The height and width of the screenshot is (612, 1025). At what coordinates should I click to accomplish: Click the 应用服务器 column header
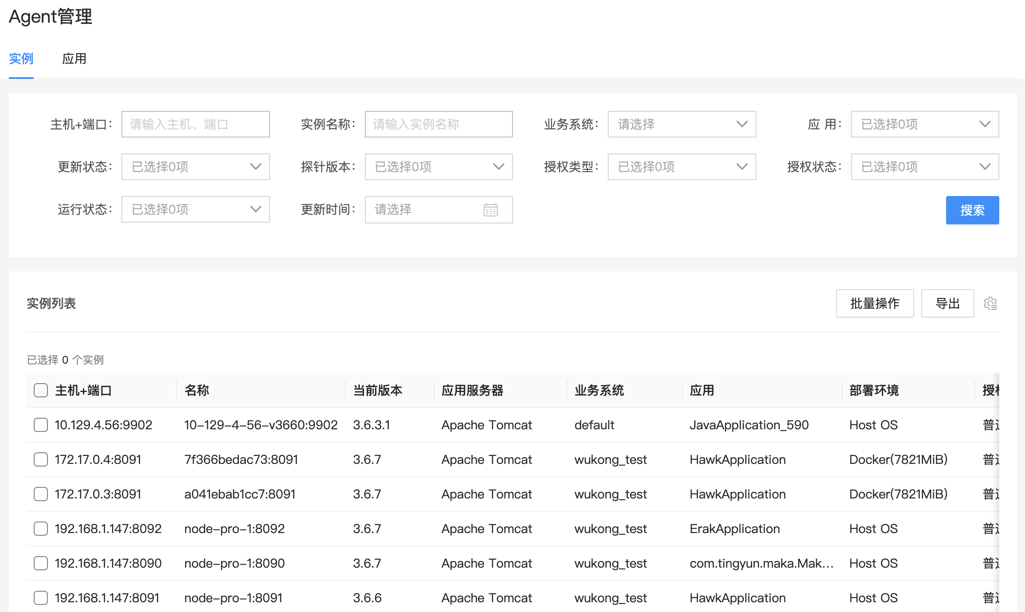tap(473, 390)
